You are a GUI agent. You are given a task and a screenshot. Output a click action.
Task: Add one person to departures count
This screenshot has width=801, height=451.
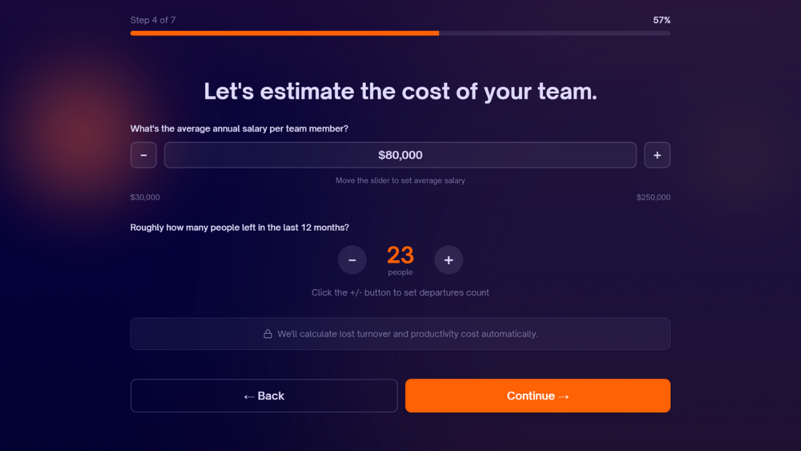tap(448, 260)
